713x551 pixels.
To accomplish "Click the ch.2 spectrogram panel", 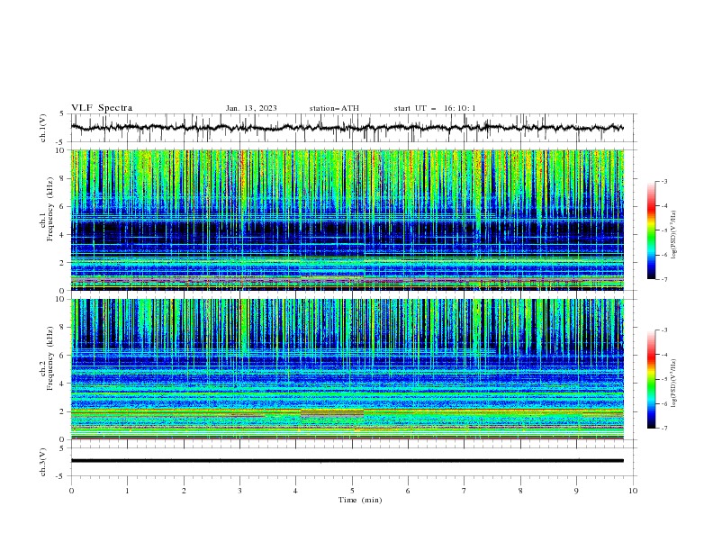I will 347,369.
